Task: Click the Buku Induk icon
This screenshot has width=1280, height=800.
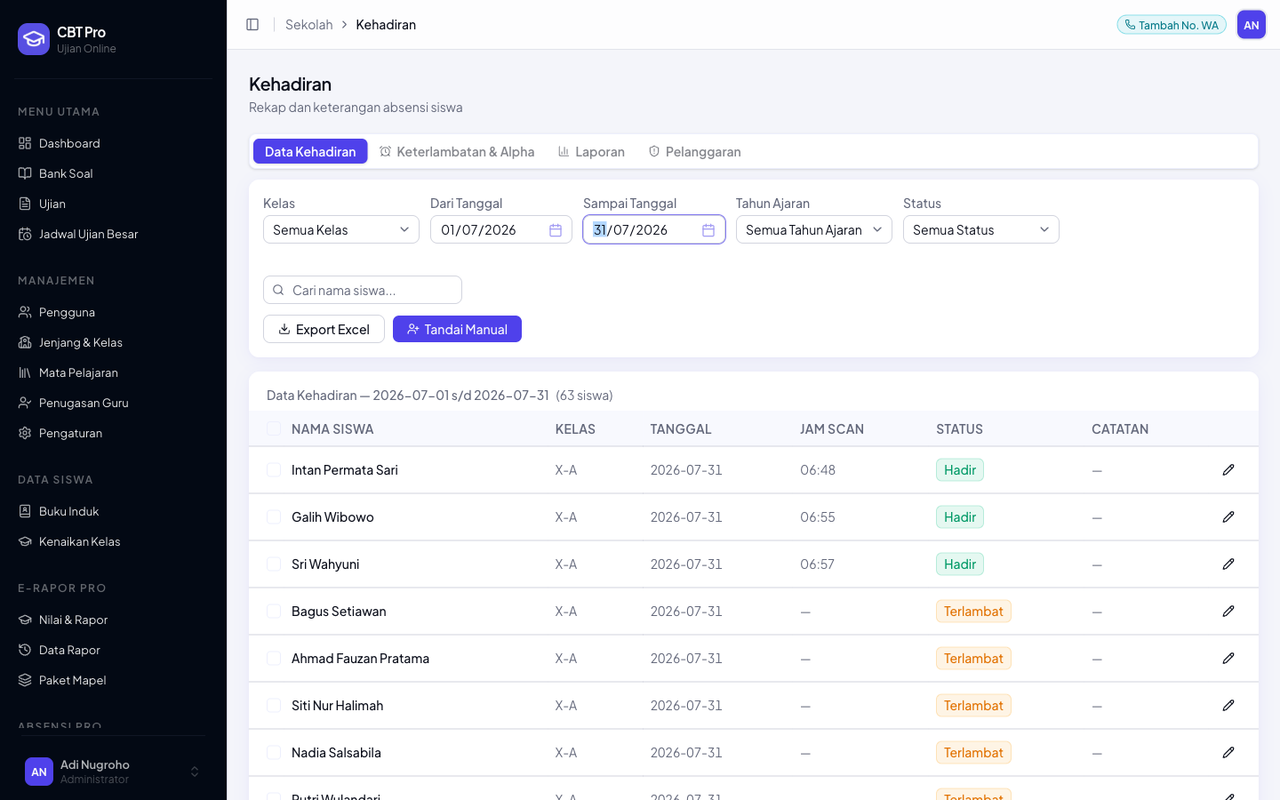Action: pyautogui.click(x=25, y=511)
